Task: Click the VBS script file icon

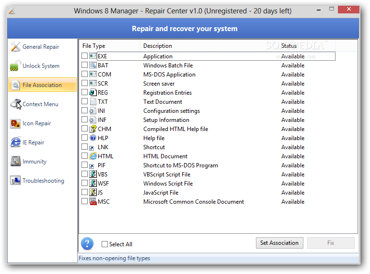Action: pyautogui.click(x=93, y=174)
